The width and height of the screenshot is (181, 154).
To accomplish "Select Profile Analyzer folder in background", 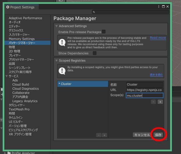I will 21,153.
